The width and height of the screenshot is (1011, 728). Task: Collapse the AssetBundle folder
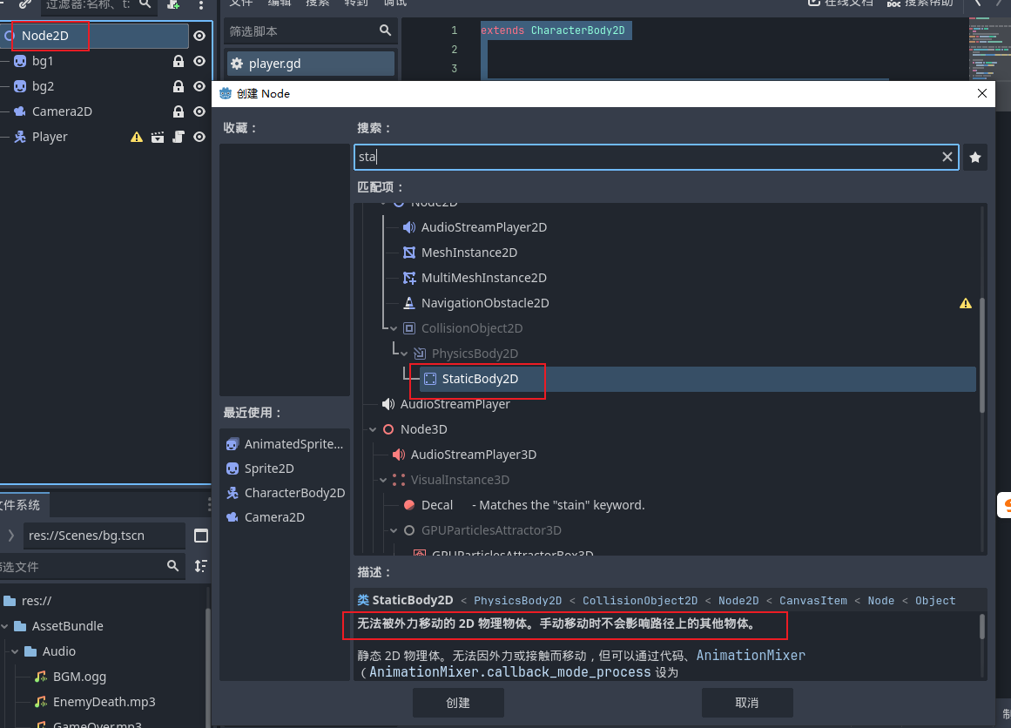[4, 626]
